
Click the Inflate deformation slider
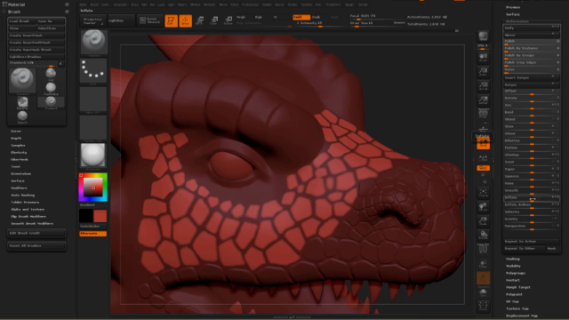point(532,197)
